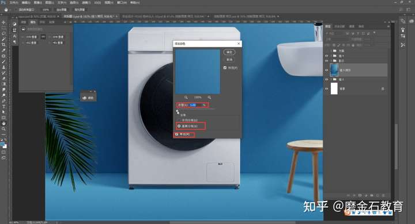Screen dimensions: 415x224
Task: Select the Lasso tool
Action: tap(3, 33)
